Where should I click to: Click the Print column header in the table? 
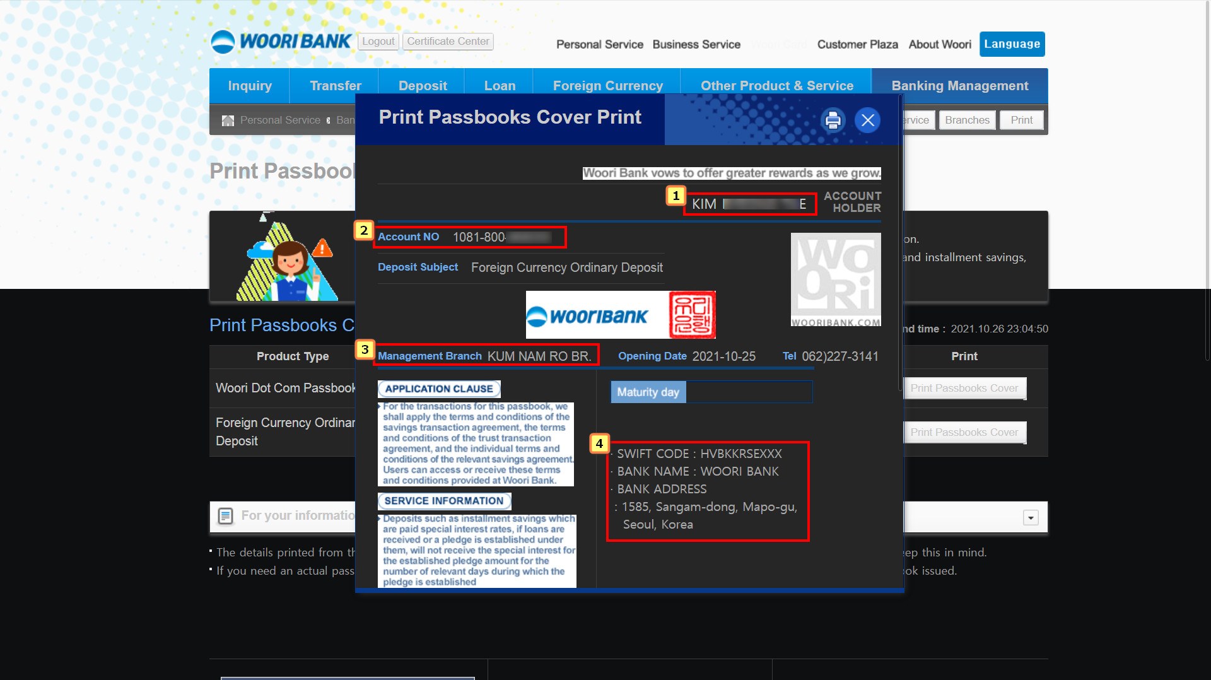(964, 356)
